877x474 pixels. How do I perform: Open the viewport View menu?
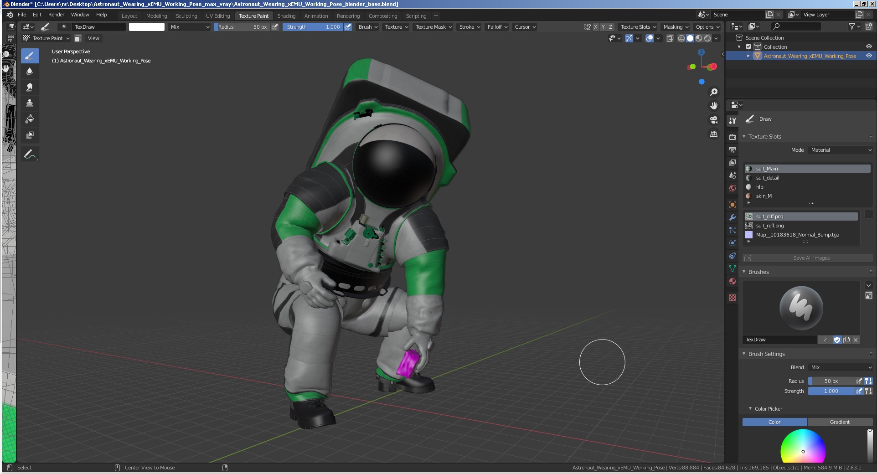[93, 38]
